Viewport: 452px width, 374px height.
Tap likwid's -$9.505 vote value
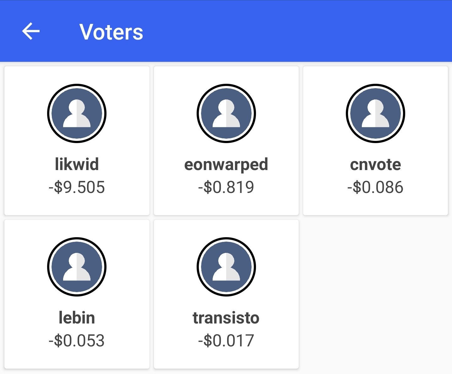(x=77, y=187)
